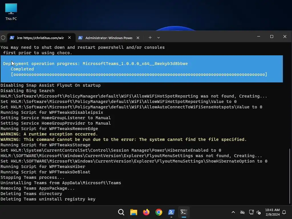Viewport: 292px width, 219px height.
Task: Click the deployment progress bar of o's
Action: click(139, 74)
